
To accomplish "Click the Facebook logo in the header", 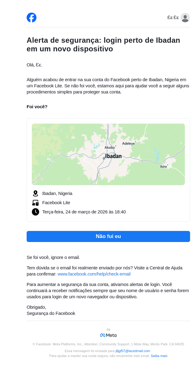I will (x=32, y=18).
